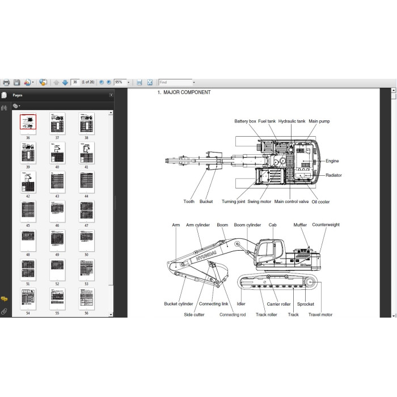Viewport: 397px width, 397px height.
Task: Select the page 56 thumbnail
Action: coord(87,299)
